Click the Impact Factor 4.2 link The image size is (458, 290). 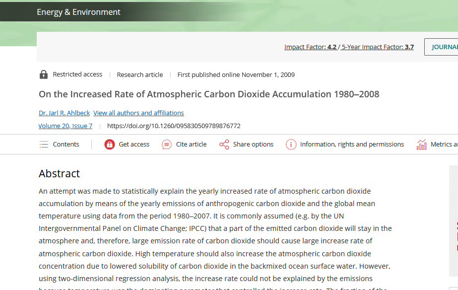pyautogui.click(x=310, y=47)
